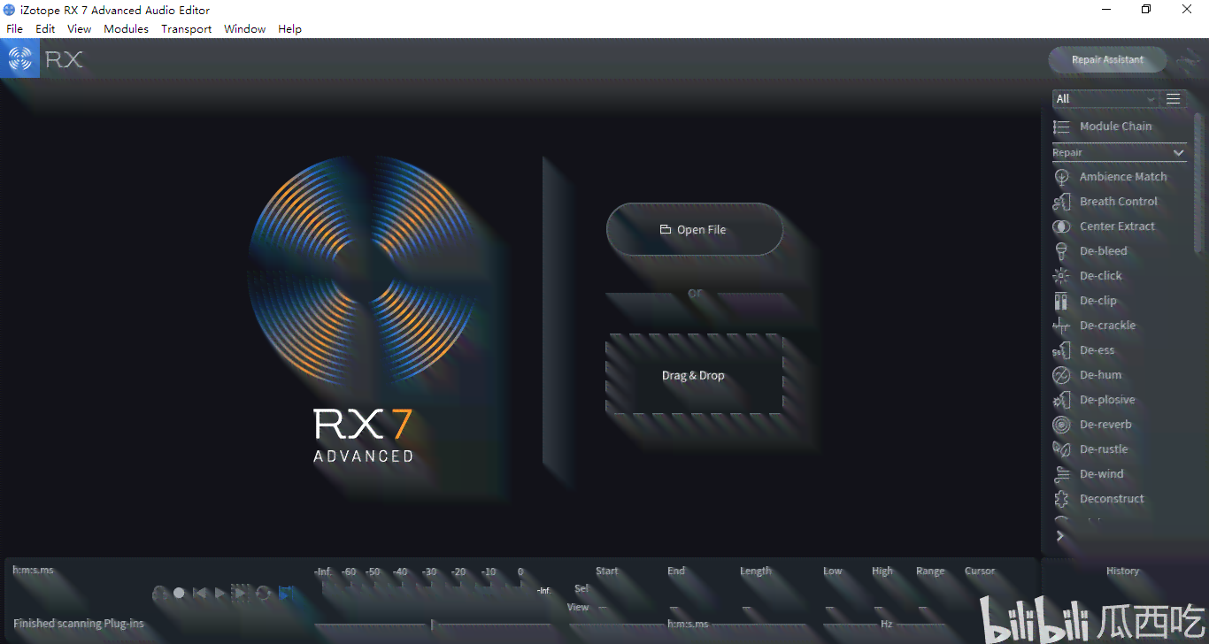This screenshot has width=1209, height=644.
Task: Expand the module panel arrow at bottom
Action: coord(1060,536)
